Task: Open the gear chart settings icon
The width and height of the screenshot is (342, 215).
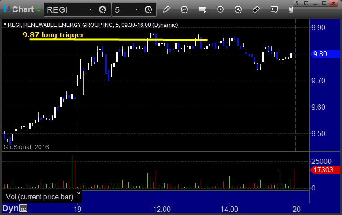Action: [102, 9]
